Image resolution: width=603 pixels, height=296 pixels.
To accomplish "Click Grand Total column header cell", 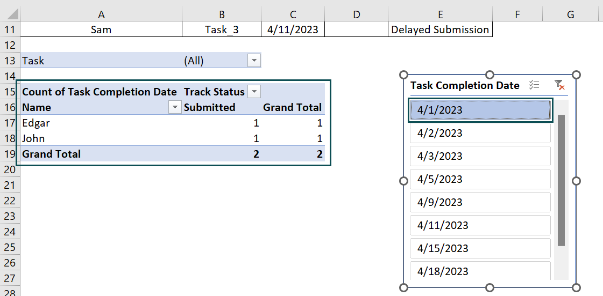I will pos(293,107).
